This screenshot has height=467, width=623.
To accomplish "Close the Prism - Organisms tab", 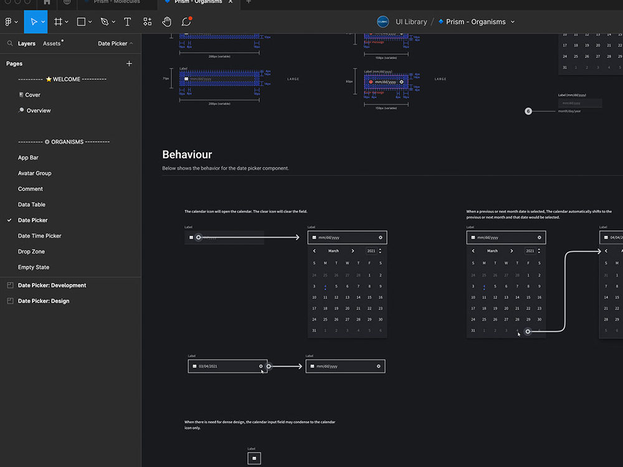I will (x=231, y=2).
